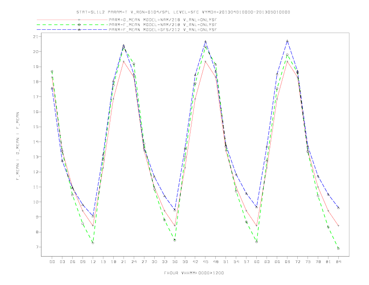This screenshot has height=285, width=369.
Task: Click x-axis forecast hour label 60
Action: pos(257,262)
